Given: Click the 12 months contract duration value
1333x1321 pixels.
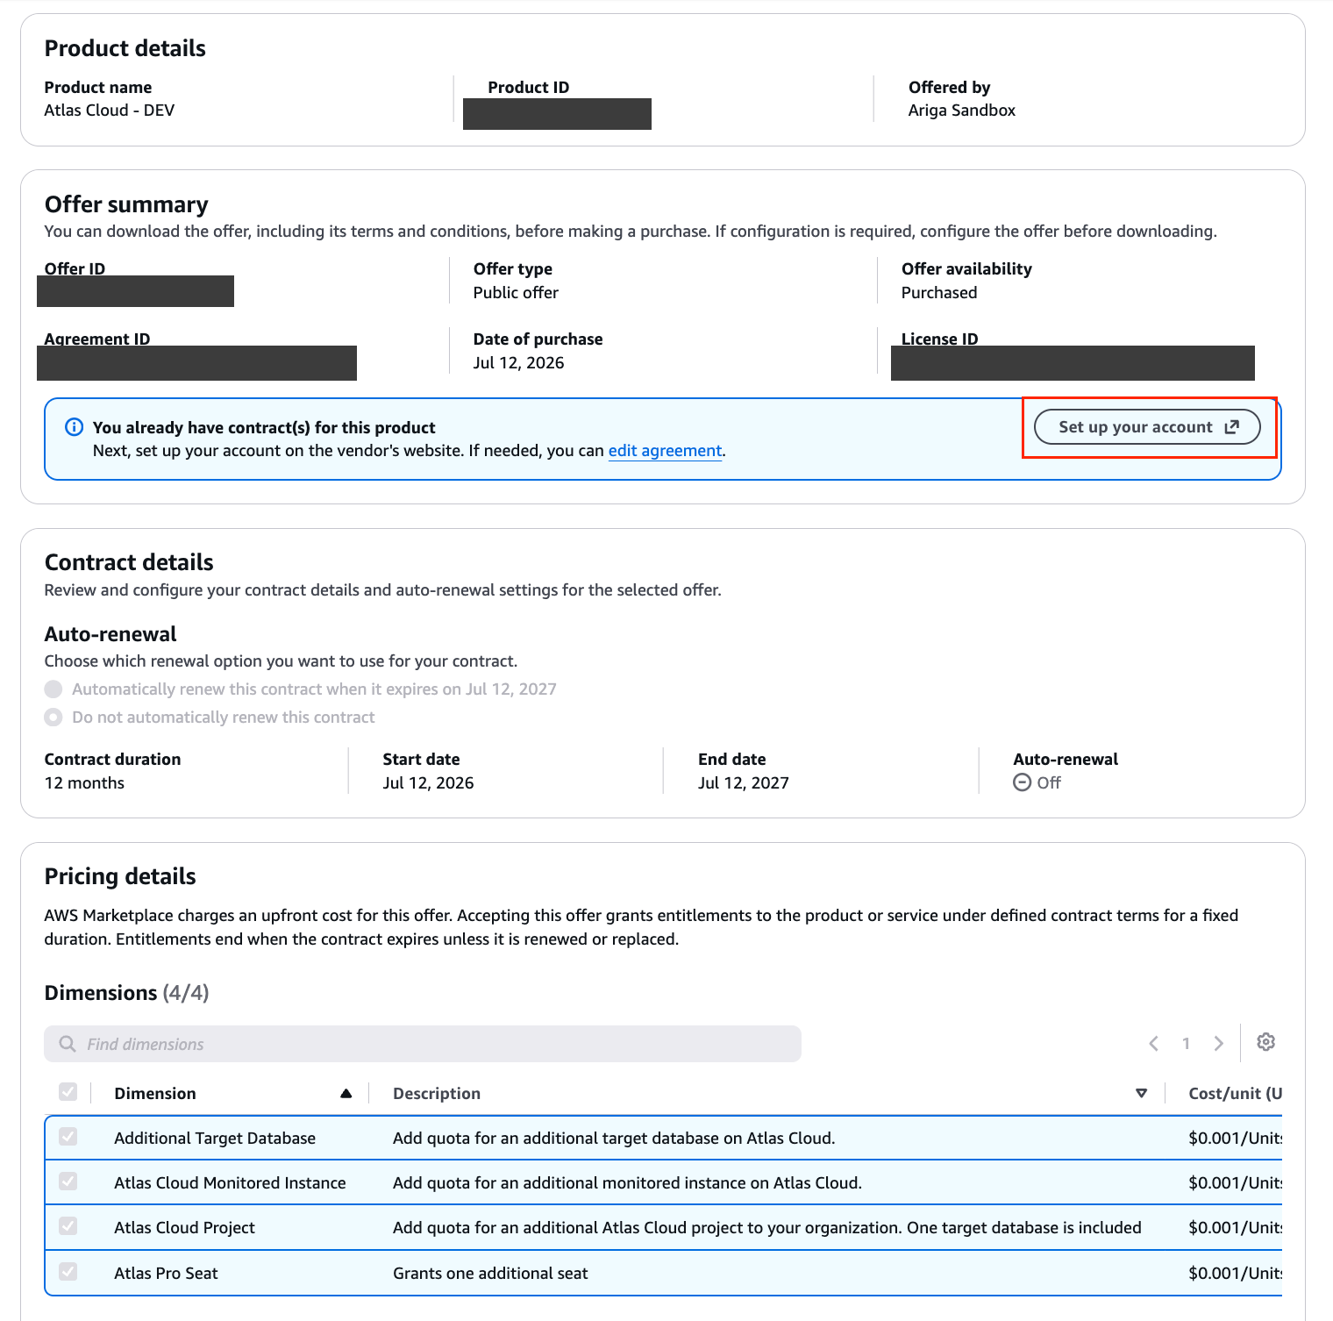Looking at the screenshot, I should (84, 782).
